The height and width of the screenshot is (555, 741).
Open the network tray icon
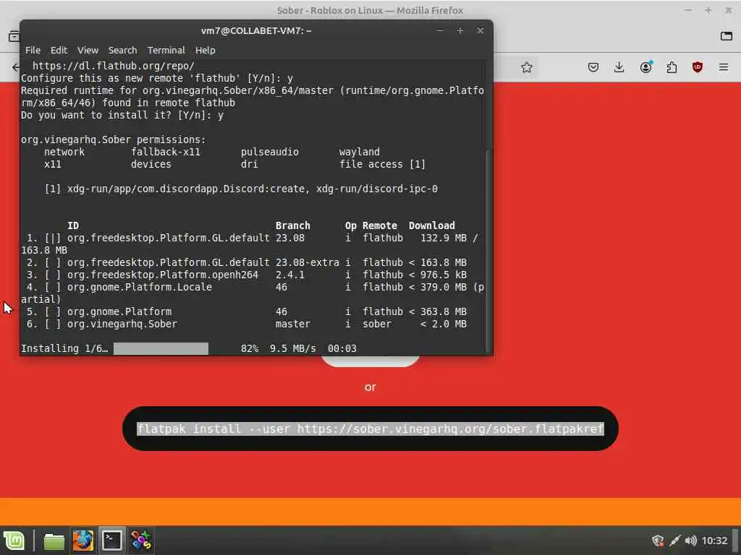point(675,541)
